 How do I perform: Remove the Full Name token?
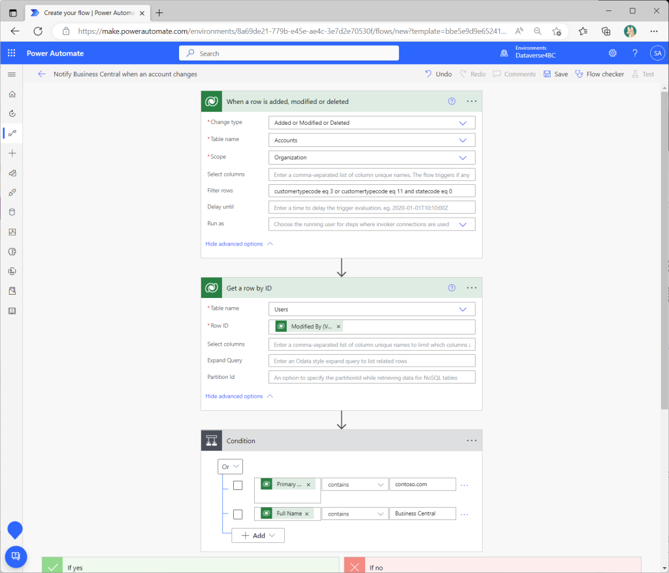[307, 514]
